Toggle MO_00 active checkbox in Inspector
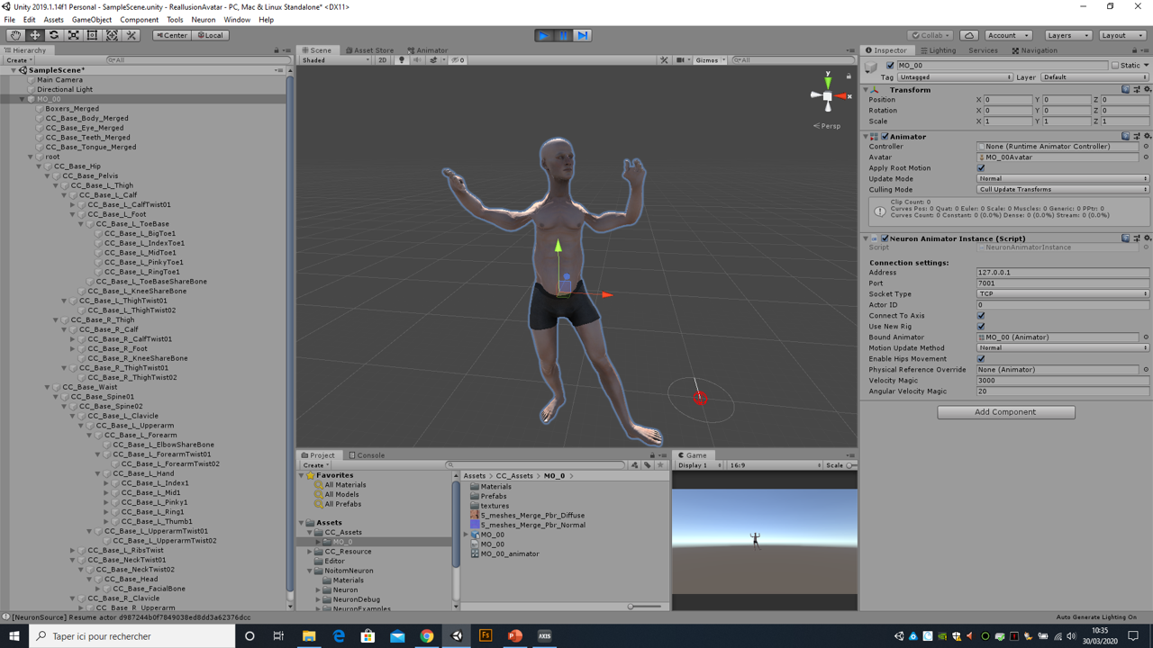Image resolution: width=1153 pixels, height=648 pixels. tap(891, 66)
